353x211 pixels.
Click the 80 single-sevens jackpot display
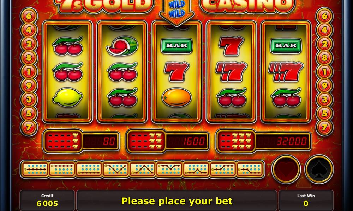coord(81,141)
